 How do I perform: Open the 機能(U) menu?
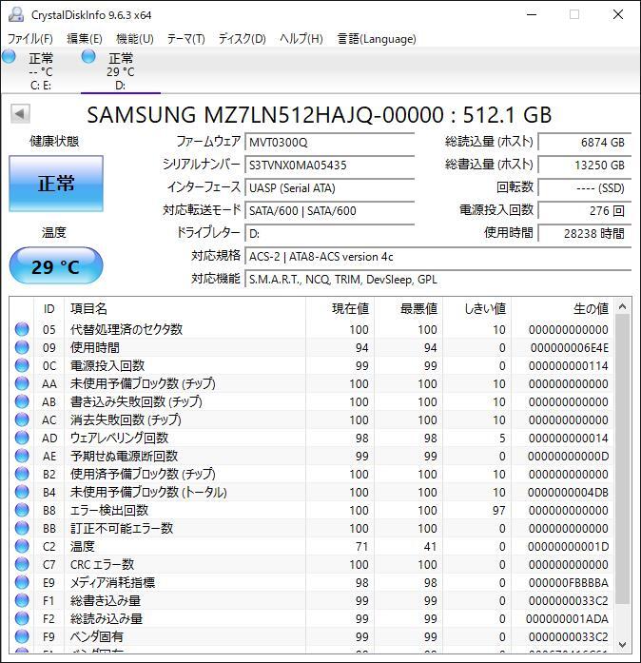coord(135,39)
